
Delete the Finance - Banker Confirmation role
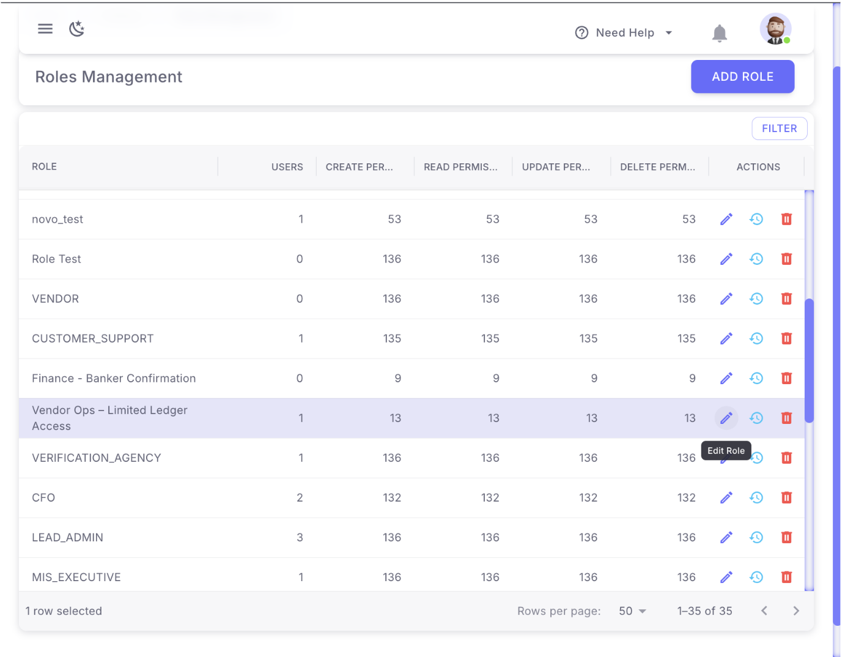(786, 379)
